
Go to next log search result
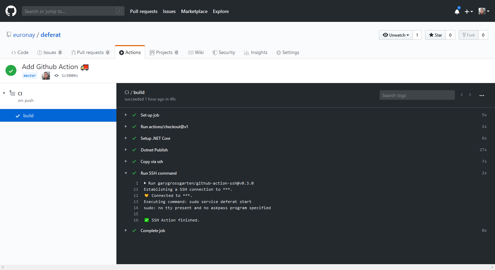pos(470,95)
